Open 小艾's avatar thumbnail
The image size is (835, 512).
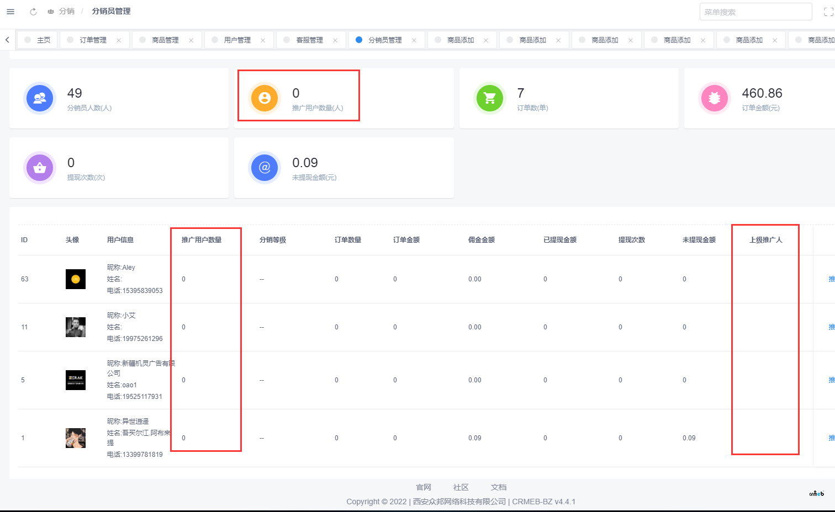(x=76, y=327)
